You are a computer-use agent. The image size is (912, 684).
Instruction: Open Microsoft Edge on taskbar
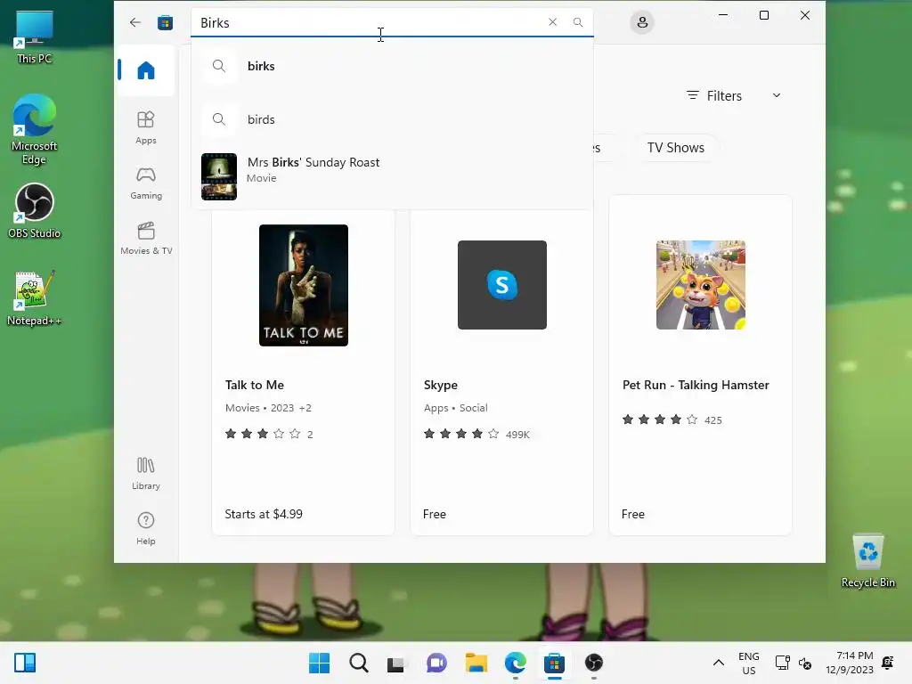click(516, 663)
